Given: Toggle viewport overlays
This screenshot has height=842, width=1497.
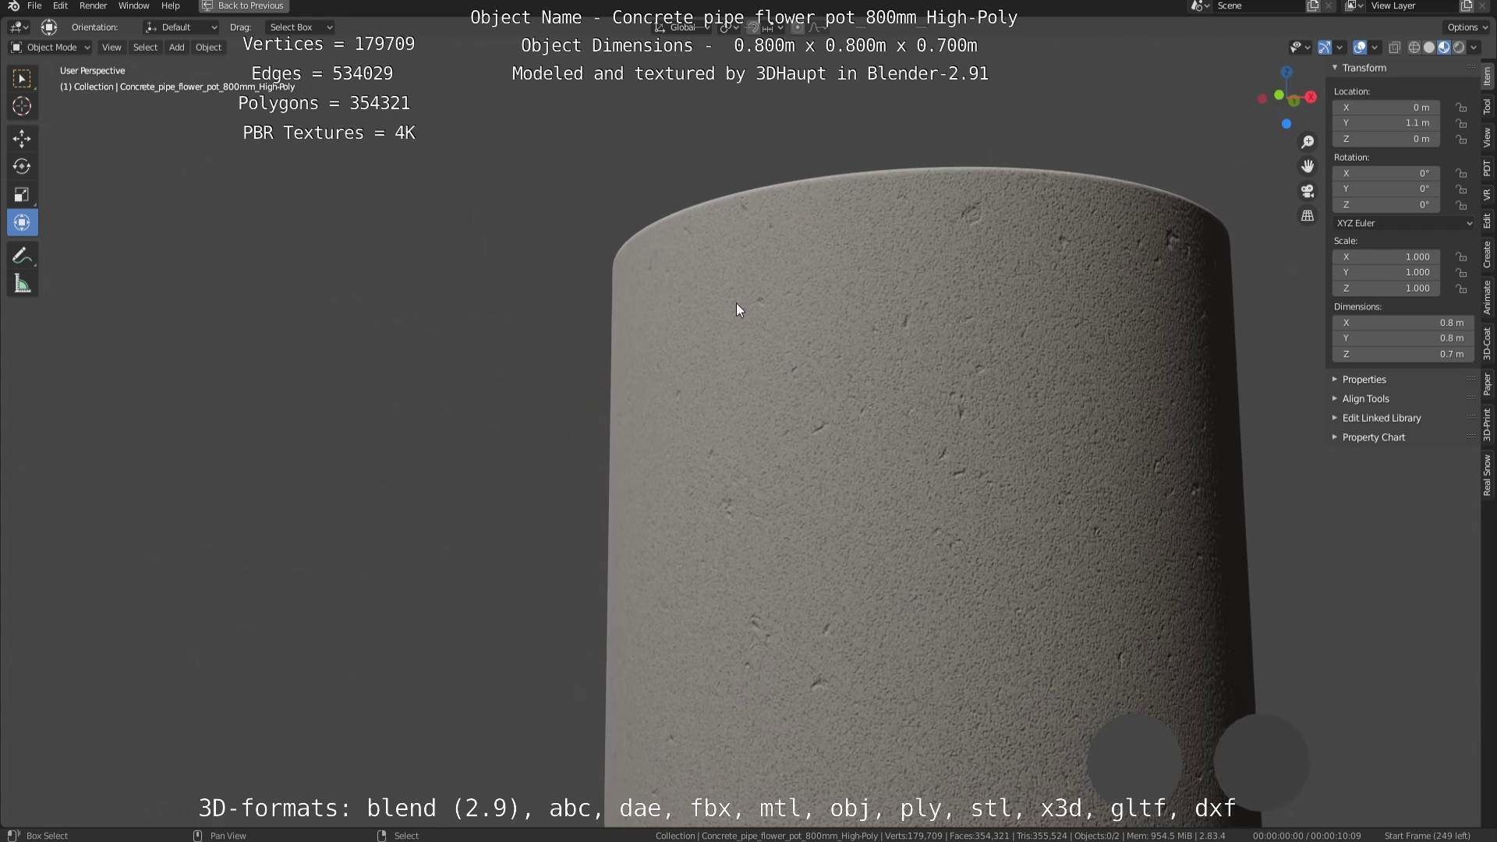Looking at the screenshot, I should (x=1360, y=48).
